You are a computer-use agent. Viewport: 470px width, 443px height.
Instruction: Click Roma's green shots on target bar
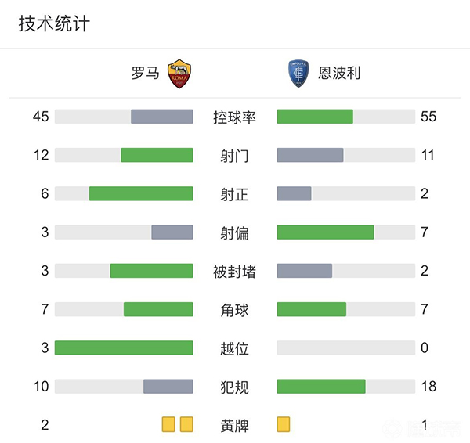141,193
